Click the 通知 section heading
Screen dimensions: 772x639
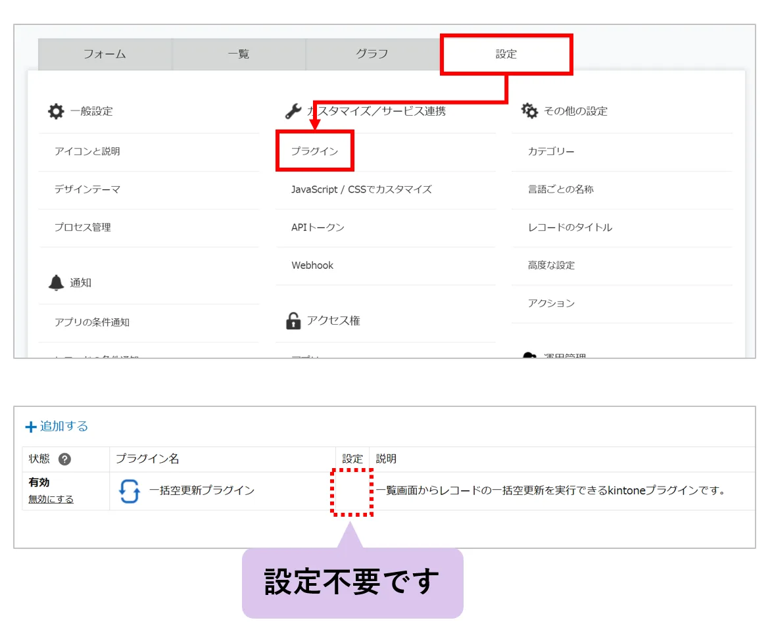pyautogui.click(x=81, y=283)
